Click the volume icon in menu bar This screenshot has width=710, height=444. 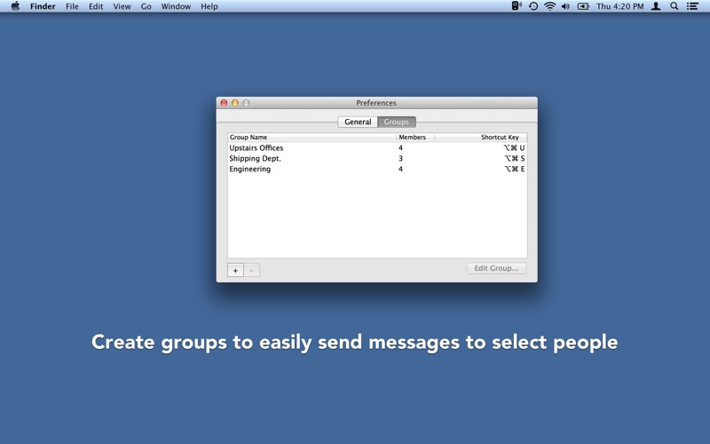565,6
